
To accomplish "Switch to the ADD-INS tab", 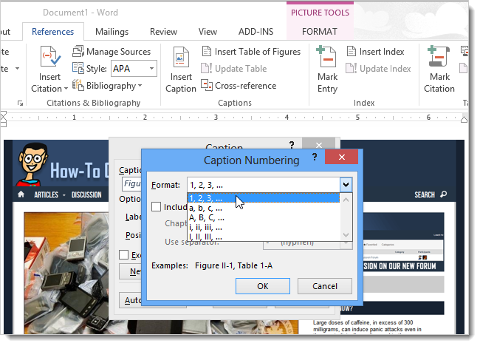I will click(256, 32).
